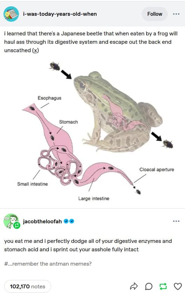Open i-was-today-years-old-when avatar
Viewport: 185px width, 295px height.
(x=11, y=14)
